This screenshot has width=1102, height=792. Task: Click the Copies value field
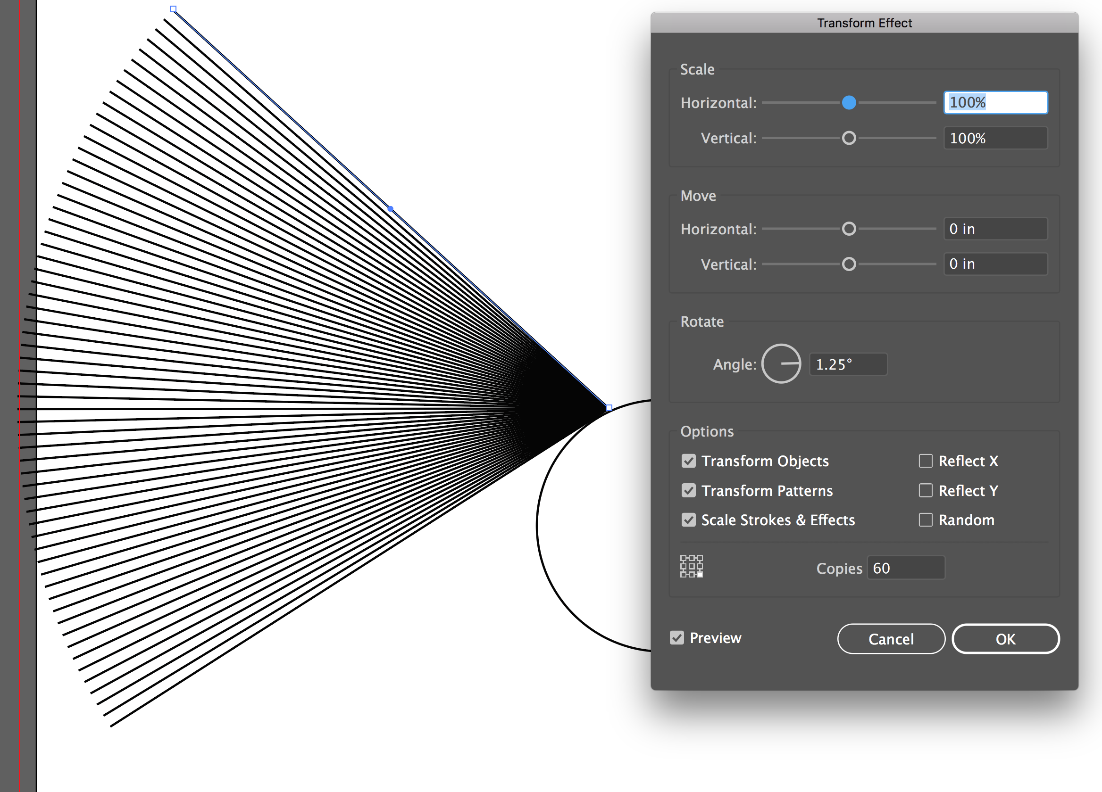click(x=906, y=568)
